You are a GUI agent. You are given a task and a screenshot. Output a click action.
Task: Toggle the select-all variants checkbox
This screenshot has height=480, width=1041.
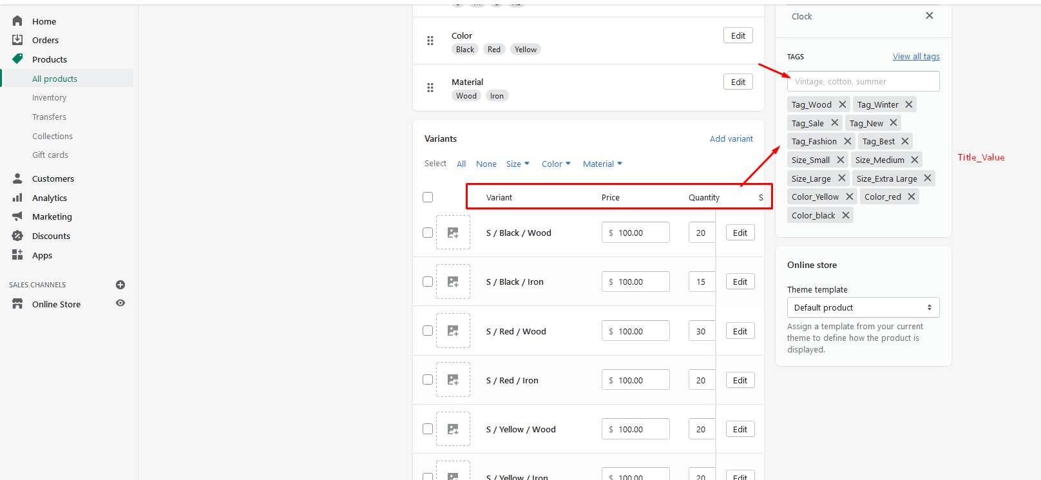pyautogui.click(x=428, y=197)
